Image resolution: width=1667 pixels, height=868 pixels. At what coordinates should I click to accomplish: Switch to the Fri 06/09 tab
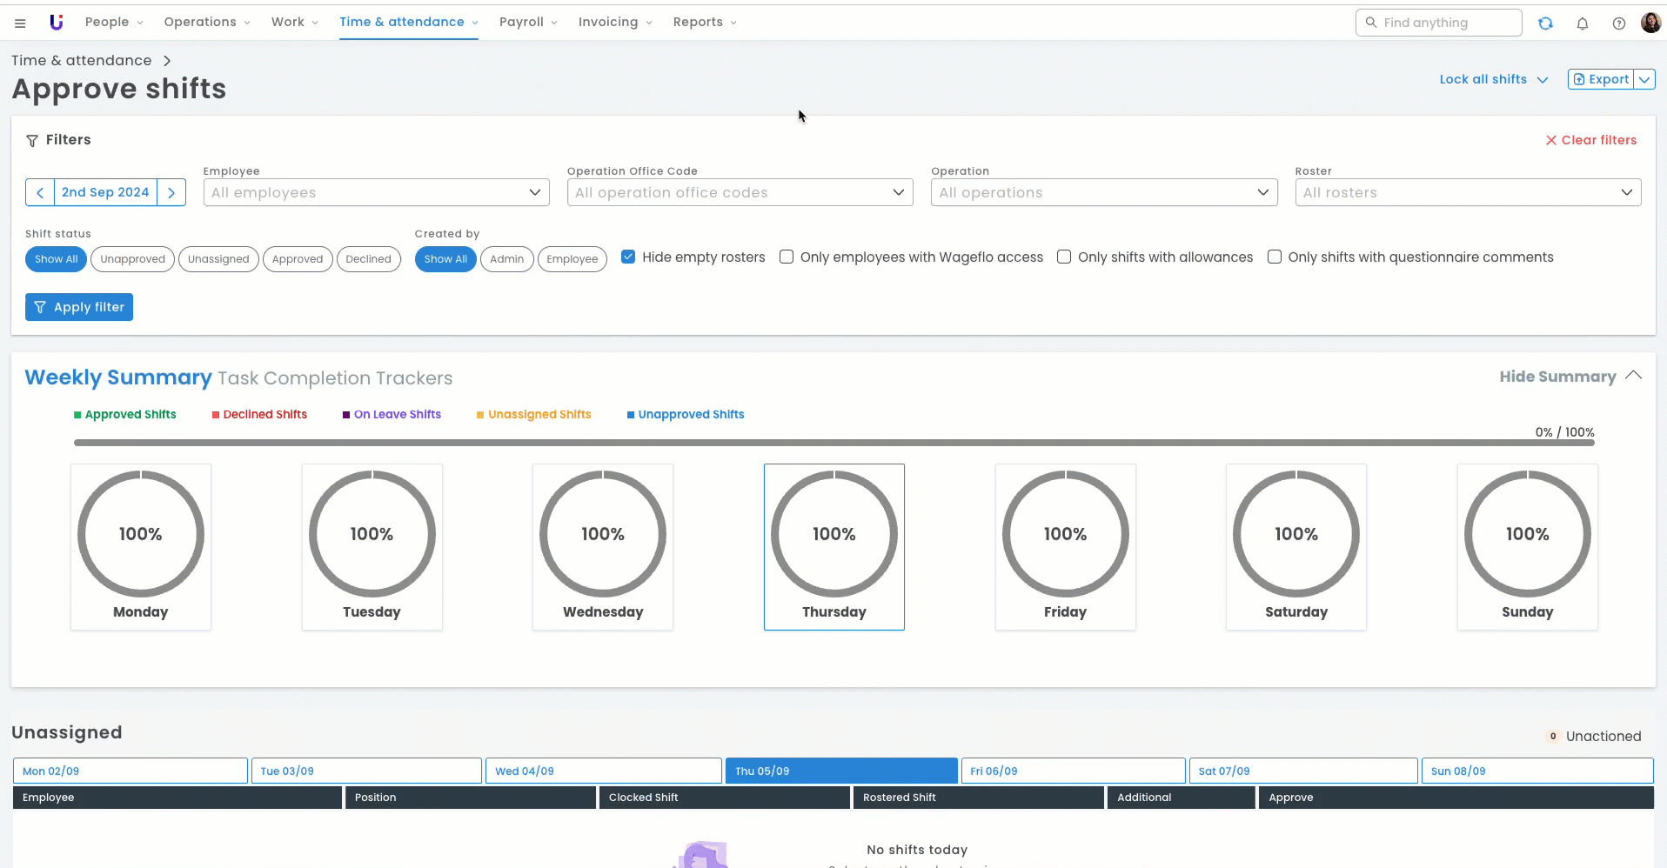pos(1072,771)
